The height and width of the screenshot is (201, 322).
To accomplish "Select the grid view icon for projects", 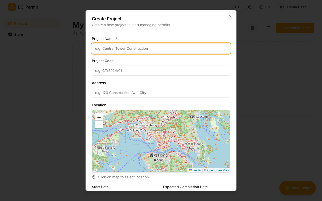I will [252, 28].
